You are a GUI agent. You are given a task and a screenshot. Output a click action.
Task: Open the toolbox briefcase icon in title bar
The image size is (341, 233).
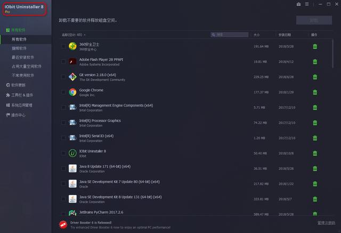[x=298, y=4]
